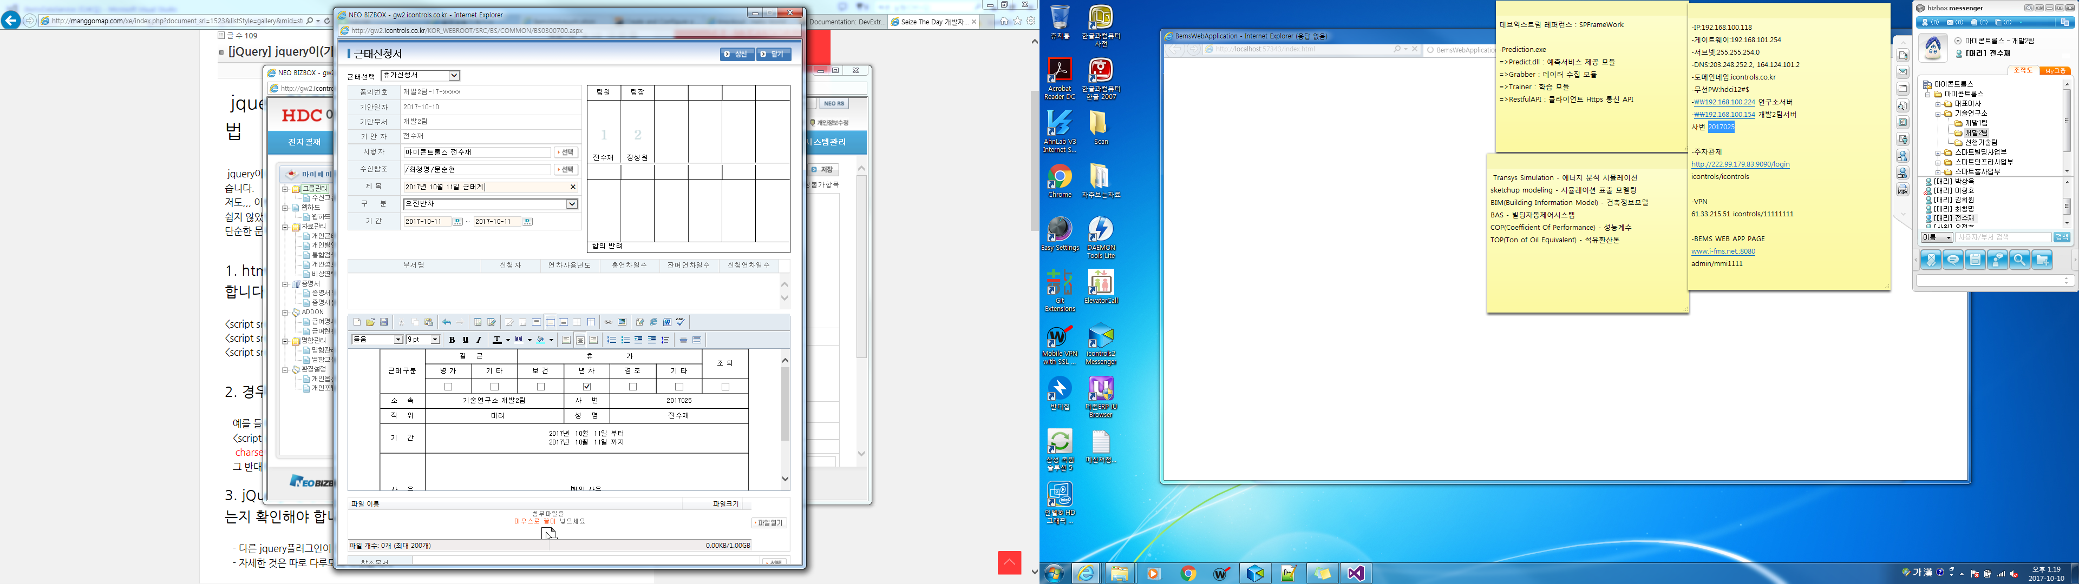Uncheck the 년차 checkbox in the form
The image size is (2079, 584).
point(587,387)
